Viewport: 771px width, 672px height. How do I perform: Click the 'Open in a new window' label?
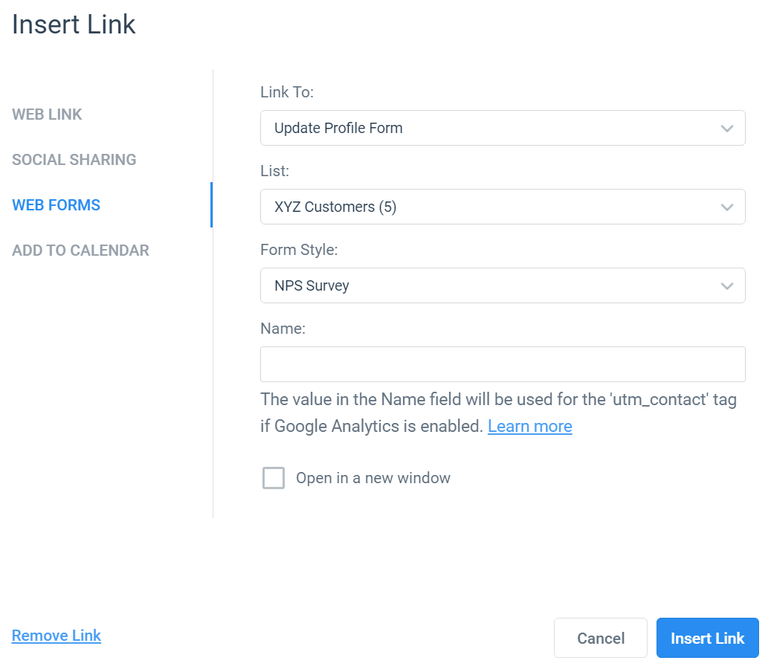tap(373, 478)
